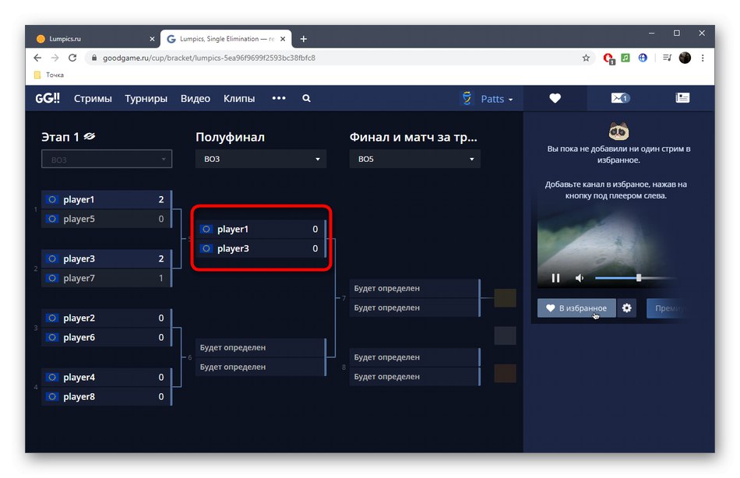Screen dimensions: 740x478
Task: Switch to the Lumpics.ru tab
Action: (x=96, y=39)
